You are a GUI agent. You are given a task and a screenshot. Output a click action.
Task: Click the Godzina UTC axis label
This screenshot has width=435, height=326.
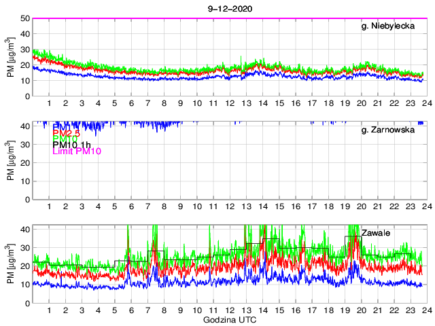click(x=229, y=319)
